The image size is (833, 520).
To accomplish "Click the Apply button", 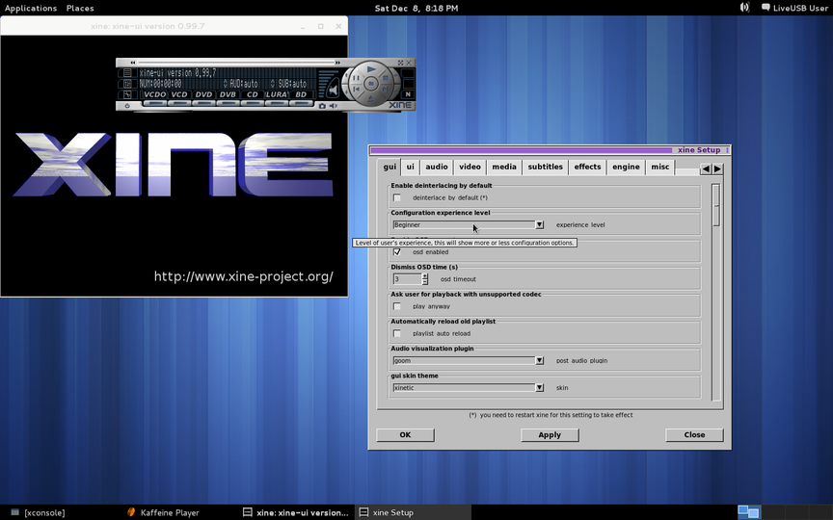I will 550,434.
